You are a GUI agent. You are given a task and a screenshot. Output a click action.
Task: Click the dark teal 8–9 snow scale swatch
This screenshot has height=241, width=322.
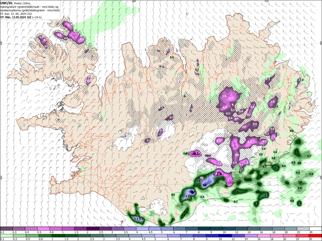pyautogui.click(x=204, y=229)
